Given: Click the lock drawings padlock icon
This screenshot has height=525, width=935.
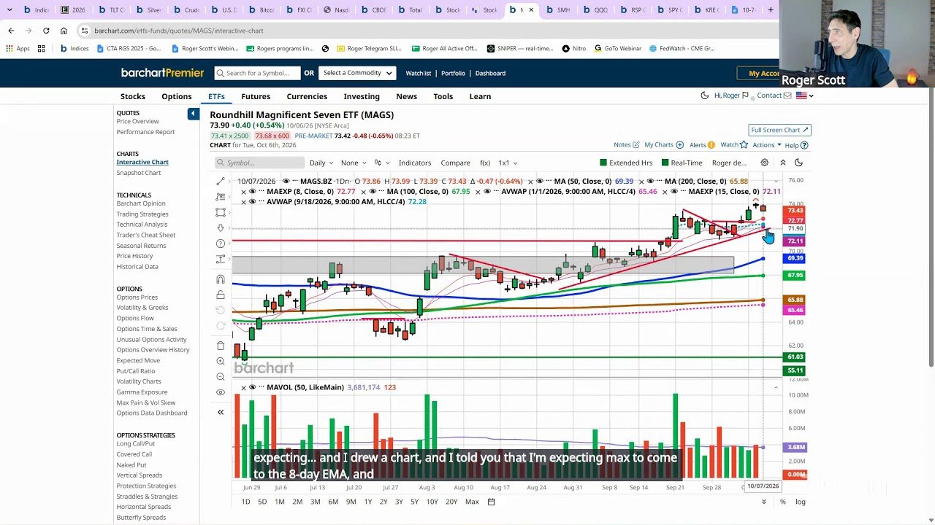Looking at the screenshot, I should tap(221, 295).
